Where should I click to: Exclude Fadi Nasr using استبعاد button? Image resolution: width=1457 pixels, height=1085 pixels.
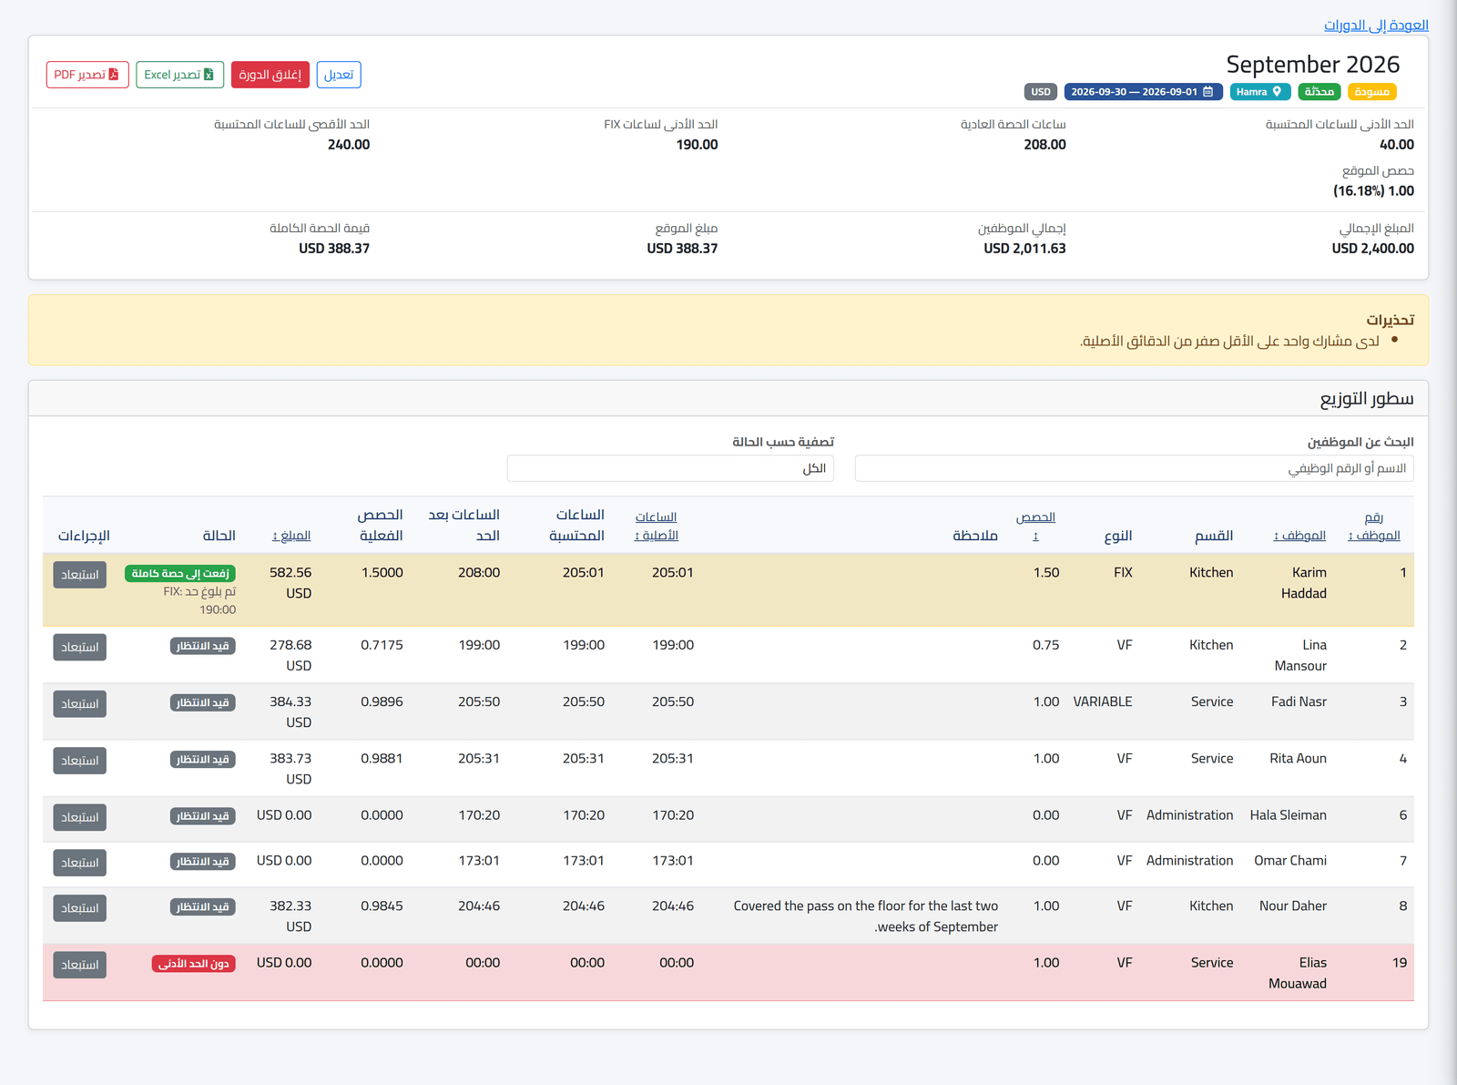(x=80, y=704)
